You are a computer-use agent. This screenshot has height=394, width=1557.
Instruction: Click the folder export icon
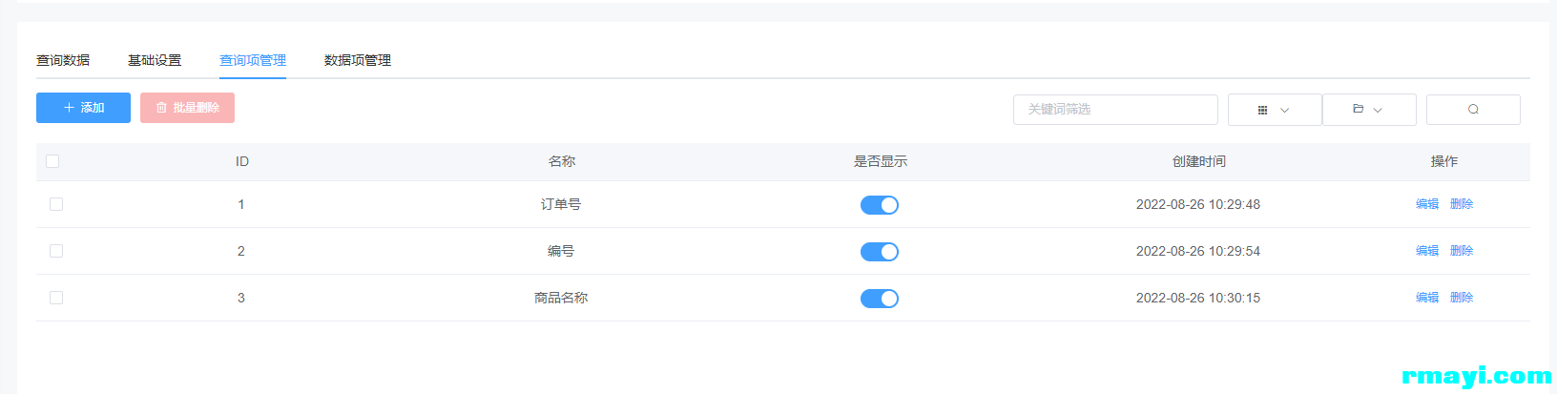pos(1358,109)
